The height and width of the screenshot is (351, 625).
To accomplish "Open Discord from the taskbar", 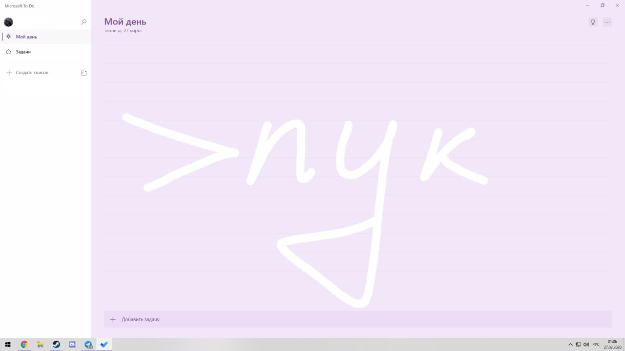I will pyautogui.click(x=72, y=344).
